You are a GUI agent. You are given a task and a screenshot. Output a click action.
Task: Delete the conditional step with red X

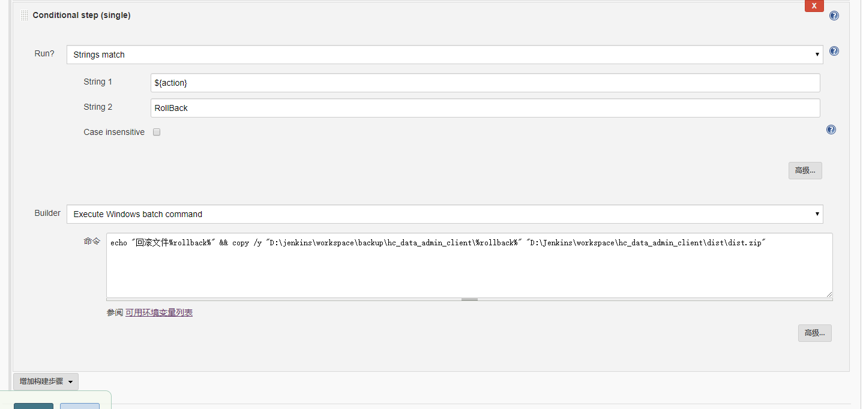click(814, 5)
